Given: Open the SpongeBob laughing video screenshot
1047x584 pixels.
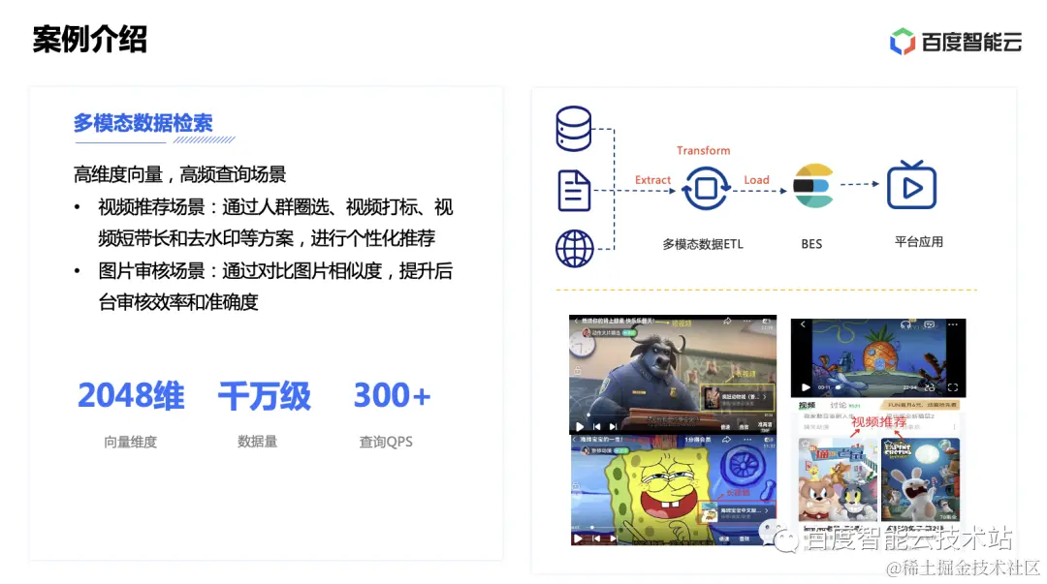Looking at the screenshot, I should pyautogui.click(x=673, y=490).
